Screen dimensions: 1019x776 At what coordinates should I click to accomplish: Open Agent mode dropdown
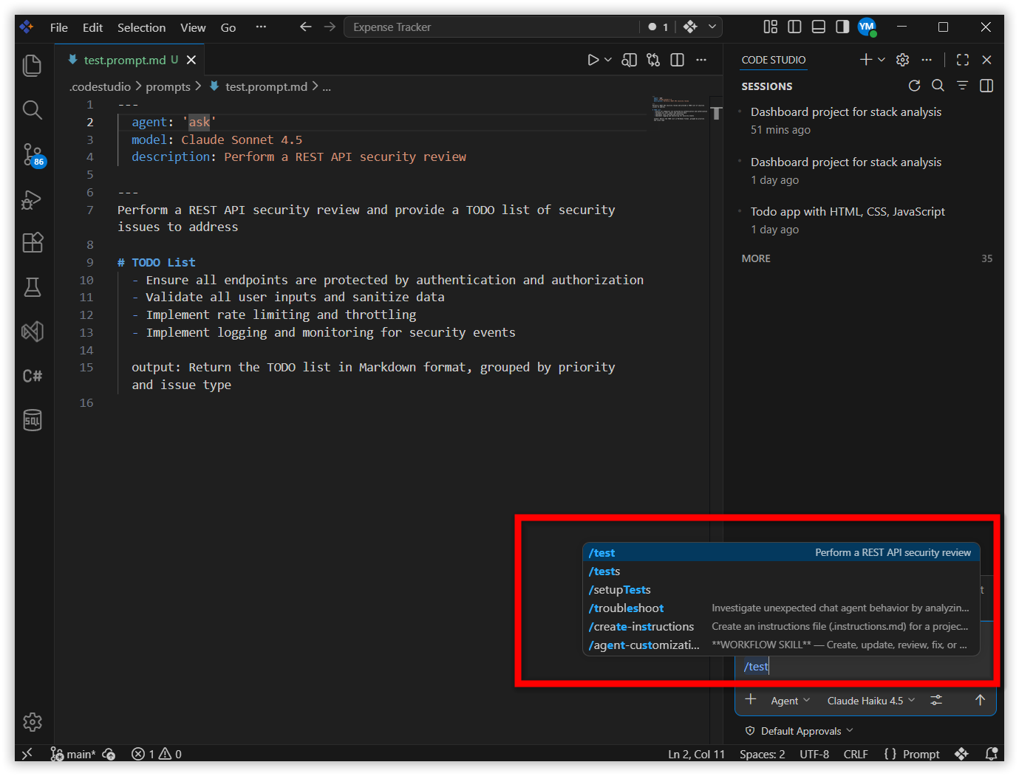click(x=790, y=701)
